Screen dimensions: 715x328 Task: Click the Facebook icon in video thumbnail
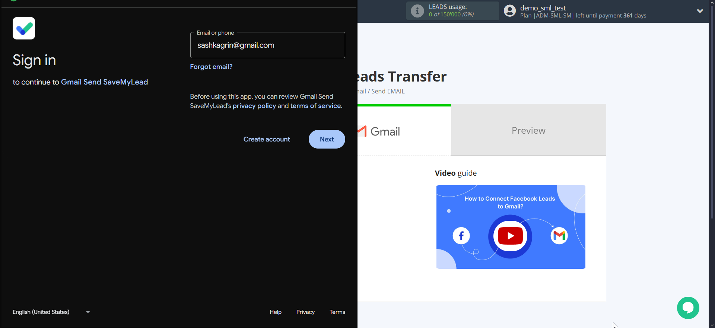pos(461,236)
